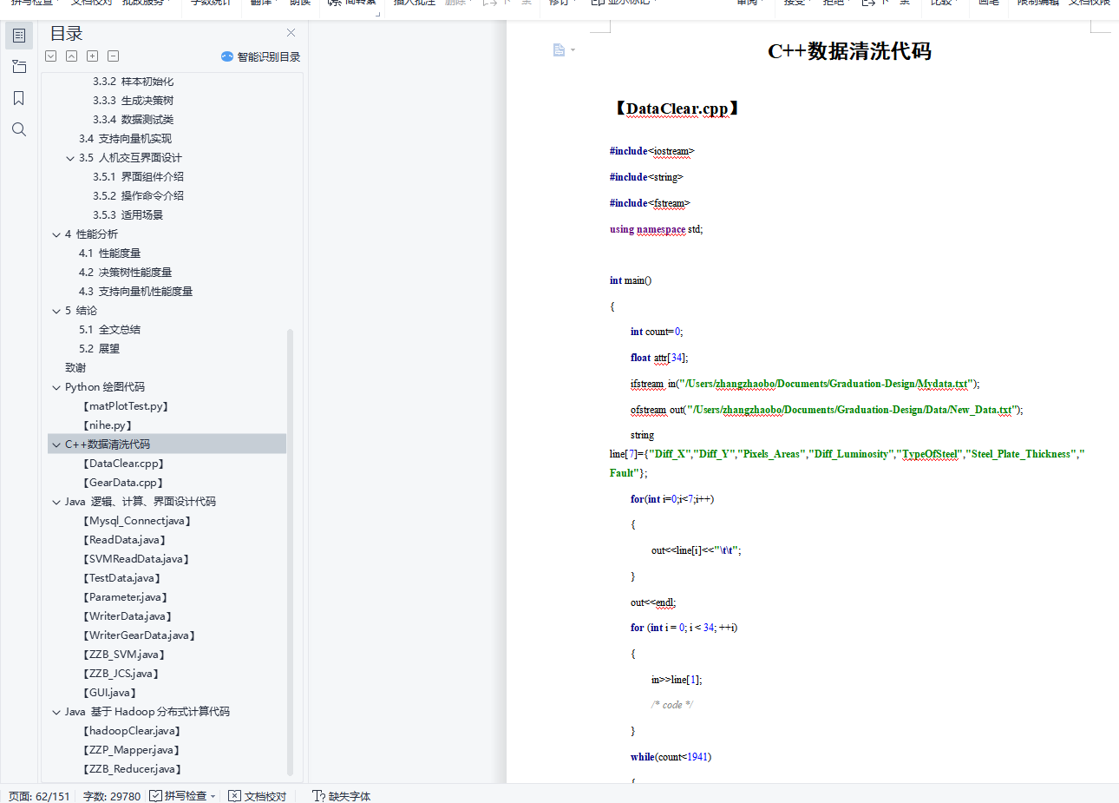This screenshot has width=1119, height=803.
Task: Go to heading 4.2 决策树性能度量
Action: tap(125, 273)
